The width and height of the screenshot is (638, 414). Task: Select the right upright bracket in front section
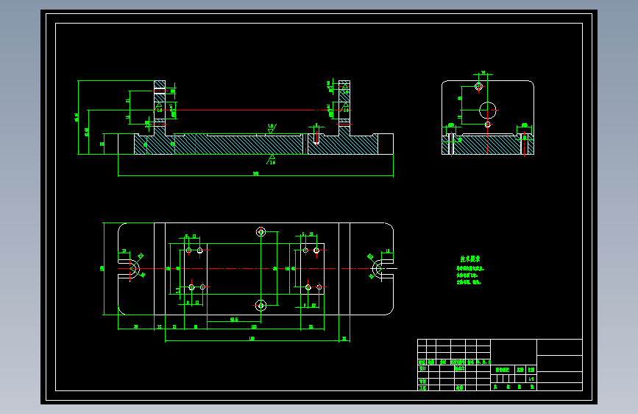344,108
